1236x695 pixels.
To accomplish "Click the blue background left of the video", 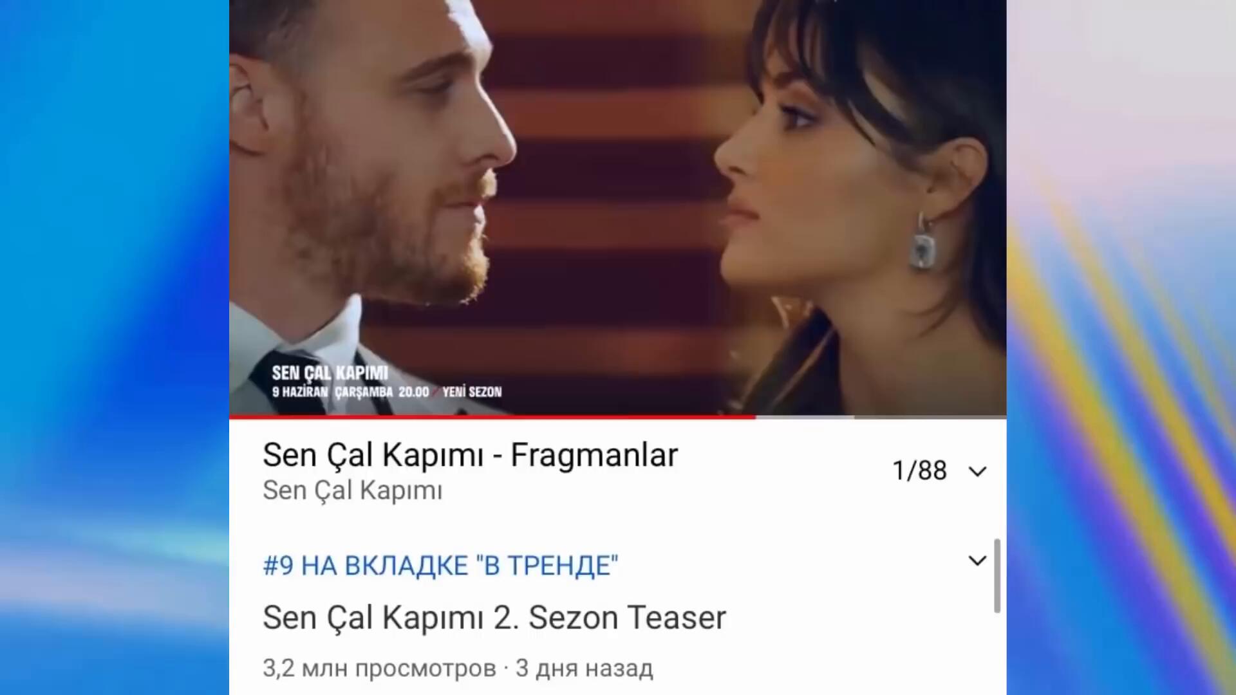I will 115,347.
